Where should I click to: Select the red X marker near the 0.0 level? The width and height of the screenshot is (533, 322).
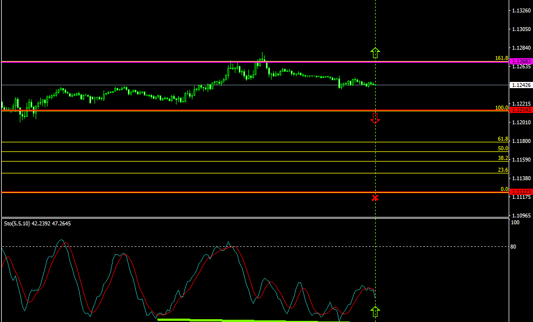375,197
